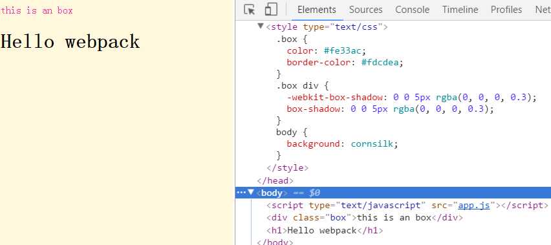Click the -webkit-box-shadow declaration line

[412, 97]
